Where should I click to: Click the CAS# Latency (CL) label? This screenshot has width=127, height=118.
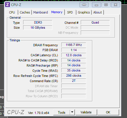(x=44, y=55)
